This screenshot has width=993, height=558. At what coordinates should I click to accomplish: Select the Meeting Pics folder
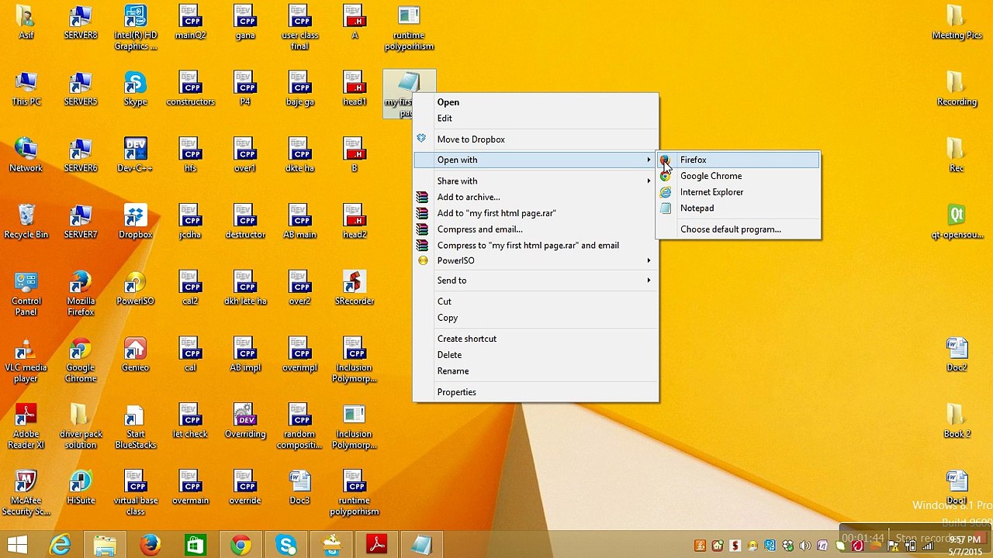[957, 22]
